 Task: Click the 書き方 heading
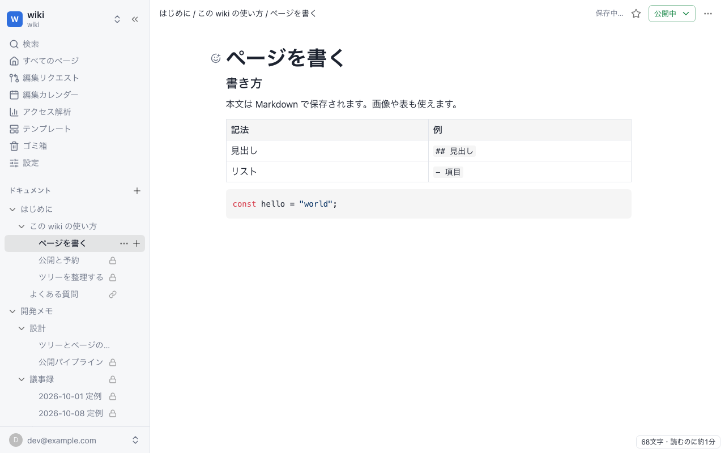tap(244, 83)
